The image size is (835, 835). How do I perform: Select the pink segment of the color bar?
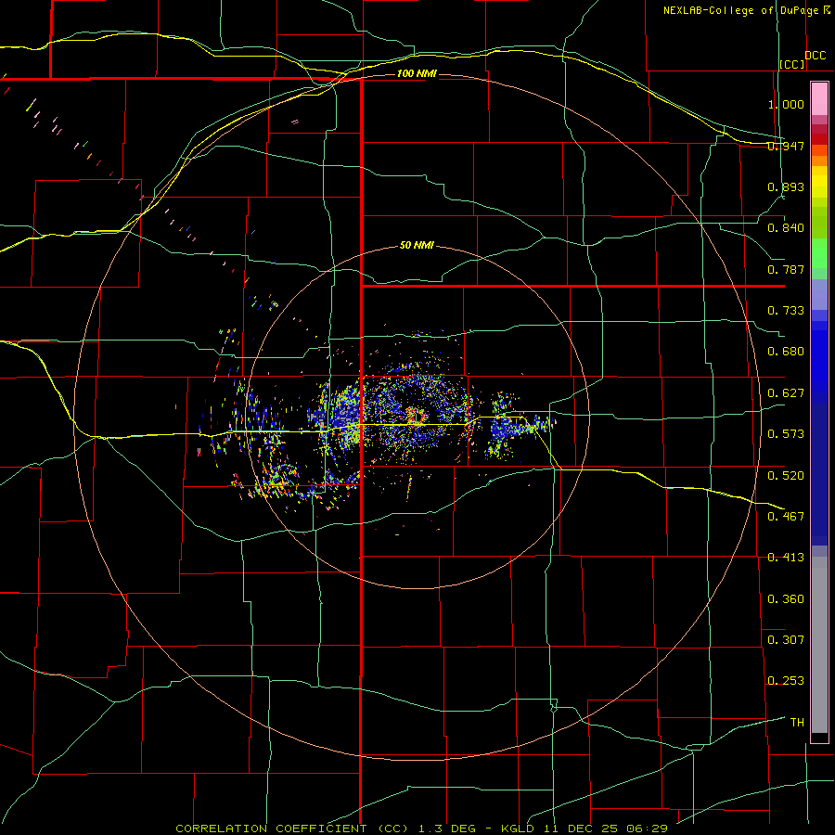point(819,99)
